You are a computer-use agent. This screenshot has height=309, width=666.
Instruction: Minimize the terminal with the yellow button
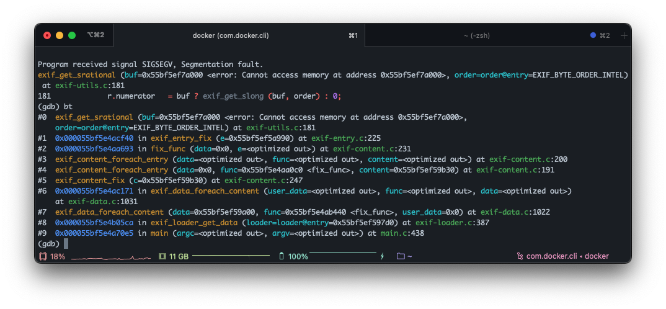(x=60, y=35)
